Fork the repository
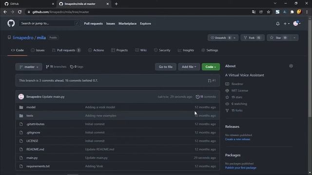This screenshot has width=312, height=175. click(x=253, y=38)
